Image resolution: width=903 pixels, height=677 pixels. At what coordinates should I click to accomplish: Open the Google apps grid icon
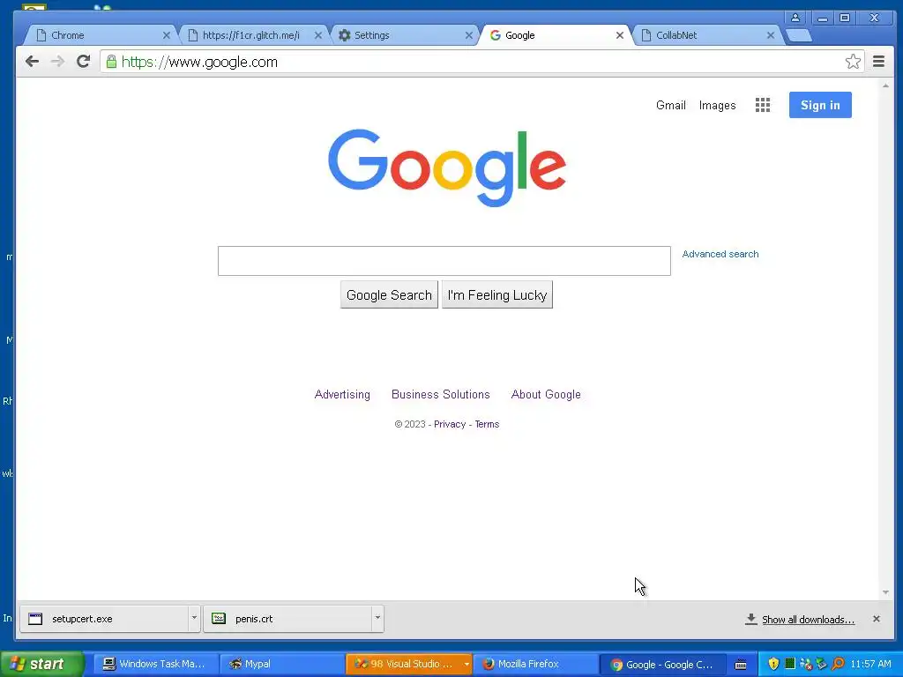(763, 105)
